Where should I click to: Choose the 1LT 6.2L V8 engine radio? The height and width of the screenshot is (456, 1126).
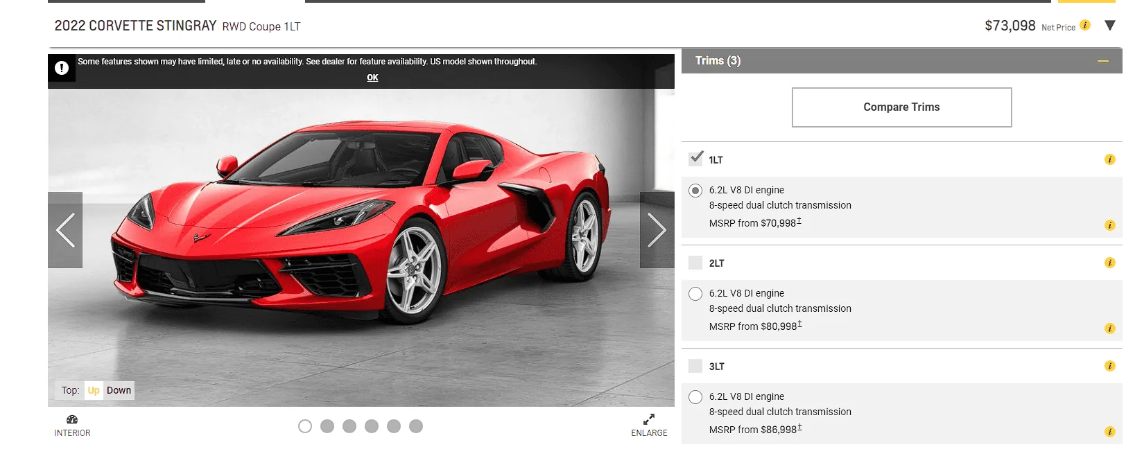(695, 191)
